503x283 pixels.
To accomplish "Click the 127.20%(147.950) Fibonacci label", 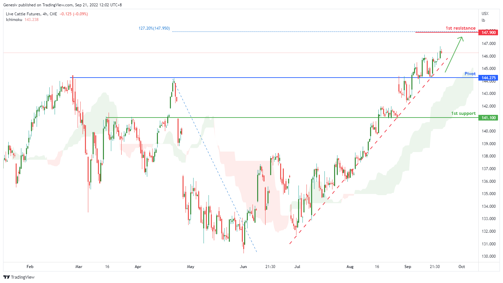I will 154,28.
